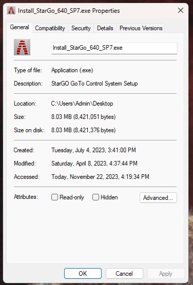
Task: Switch to the Details tab
Action: coord(105,28)
